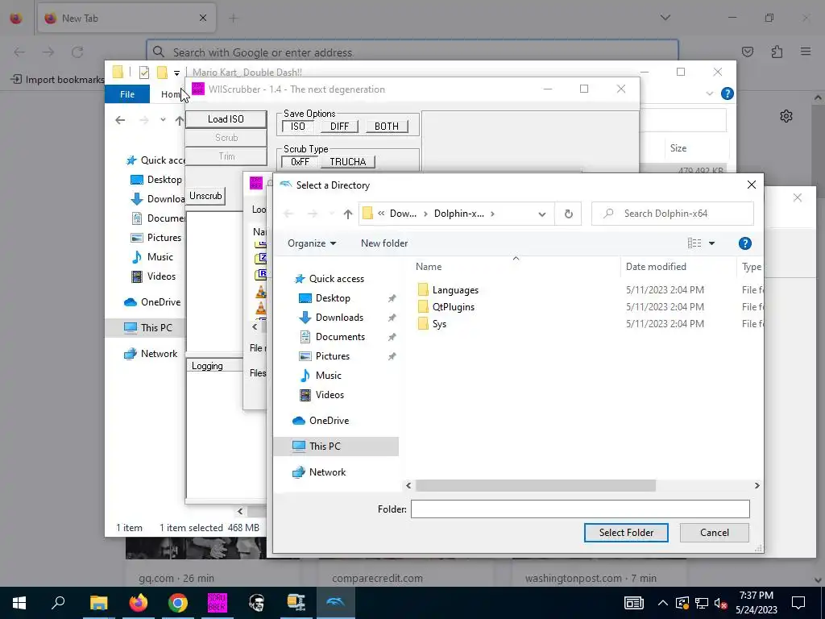Select the Sys folder row
Screen dimensions: 825x619
click(439, 324)
